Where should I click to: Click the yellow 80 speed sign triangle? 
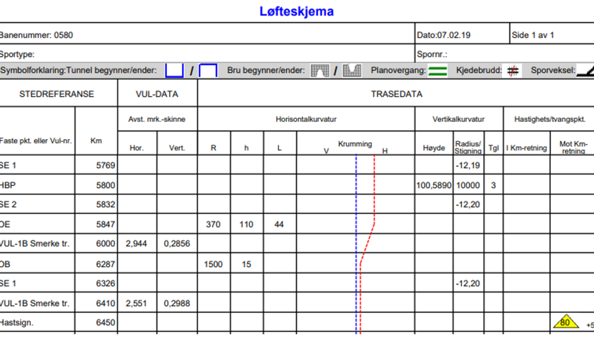pyautogui.click(x=565, y=322)
